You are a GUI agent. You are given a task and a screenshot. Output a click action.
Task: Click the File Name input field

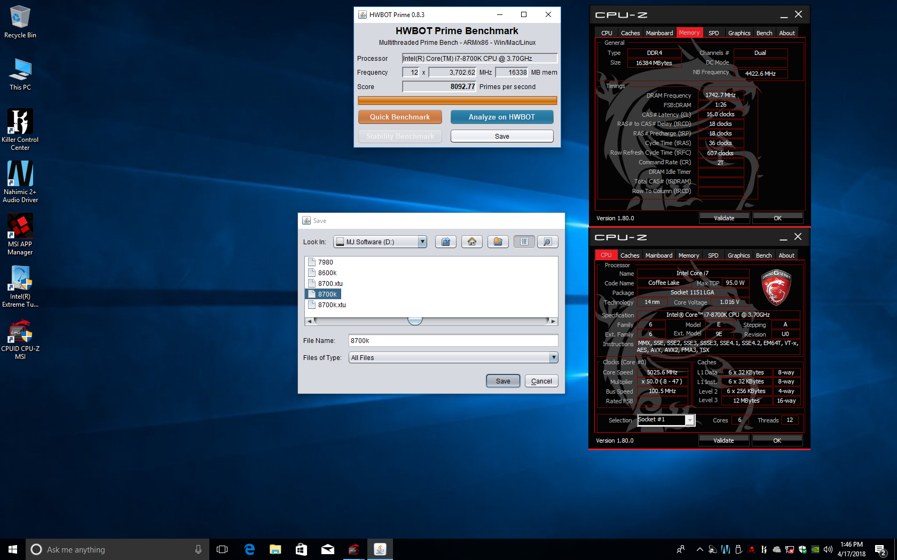pos(453,340)
